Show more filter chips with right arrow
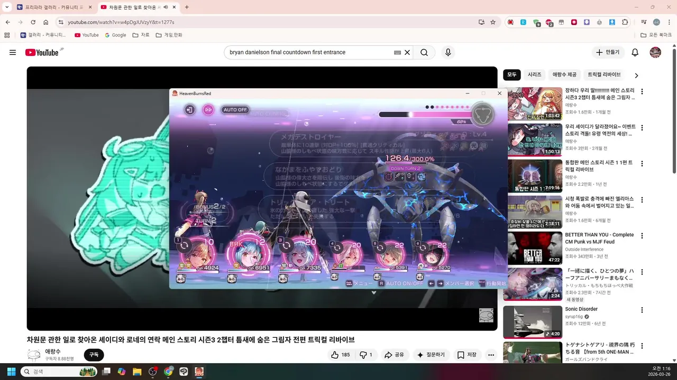Viewport: 677px width, 380px height. tap(636, 75)
